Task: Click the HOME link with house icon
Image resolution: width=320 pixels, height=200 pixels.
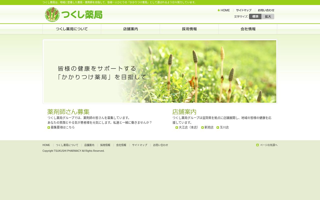Action: (x=223, y=10)
